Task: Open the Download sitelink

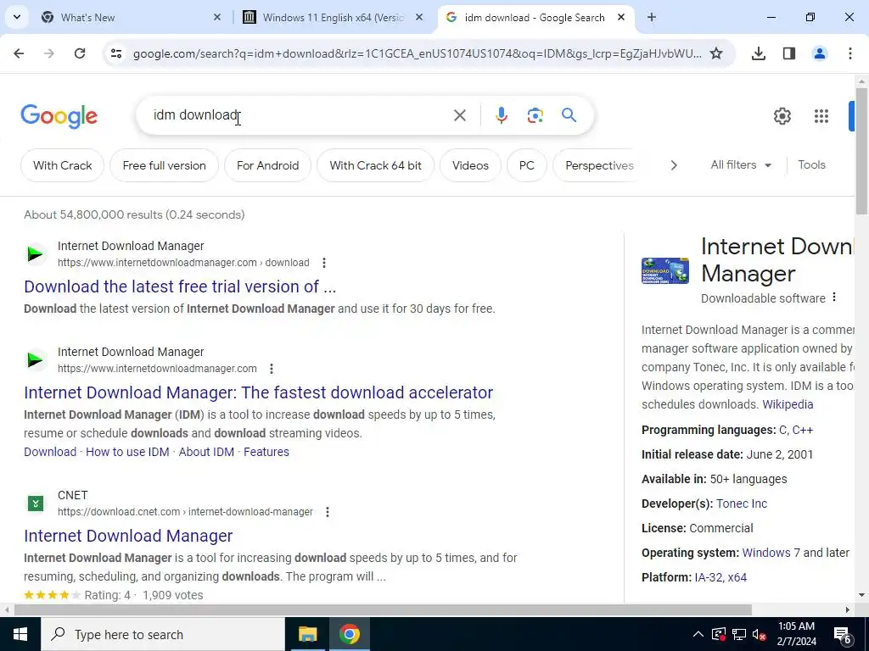Action: coord(50,452)
